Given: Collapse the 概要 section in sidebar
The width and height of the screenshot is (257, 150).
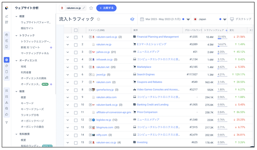Looking at the screenshot, I should [x=17, y=17].
